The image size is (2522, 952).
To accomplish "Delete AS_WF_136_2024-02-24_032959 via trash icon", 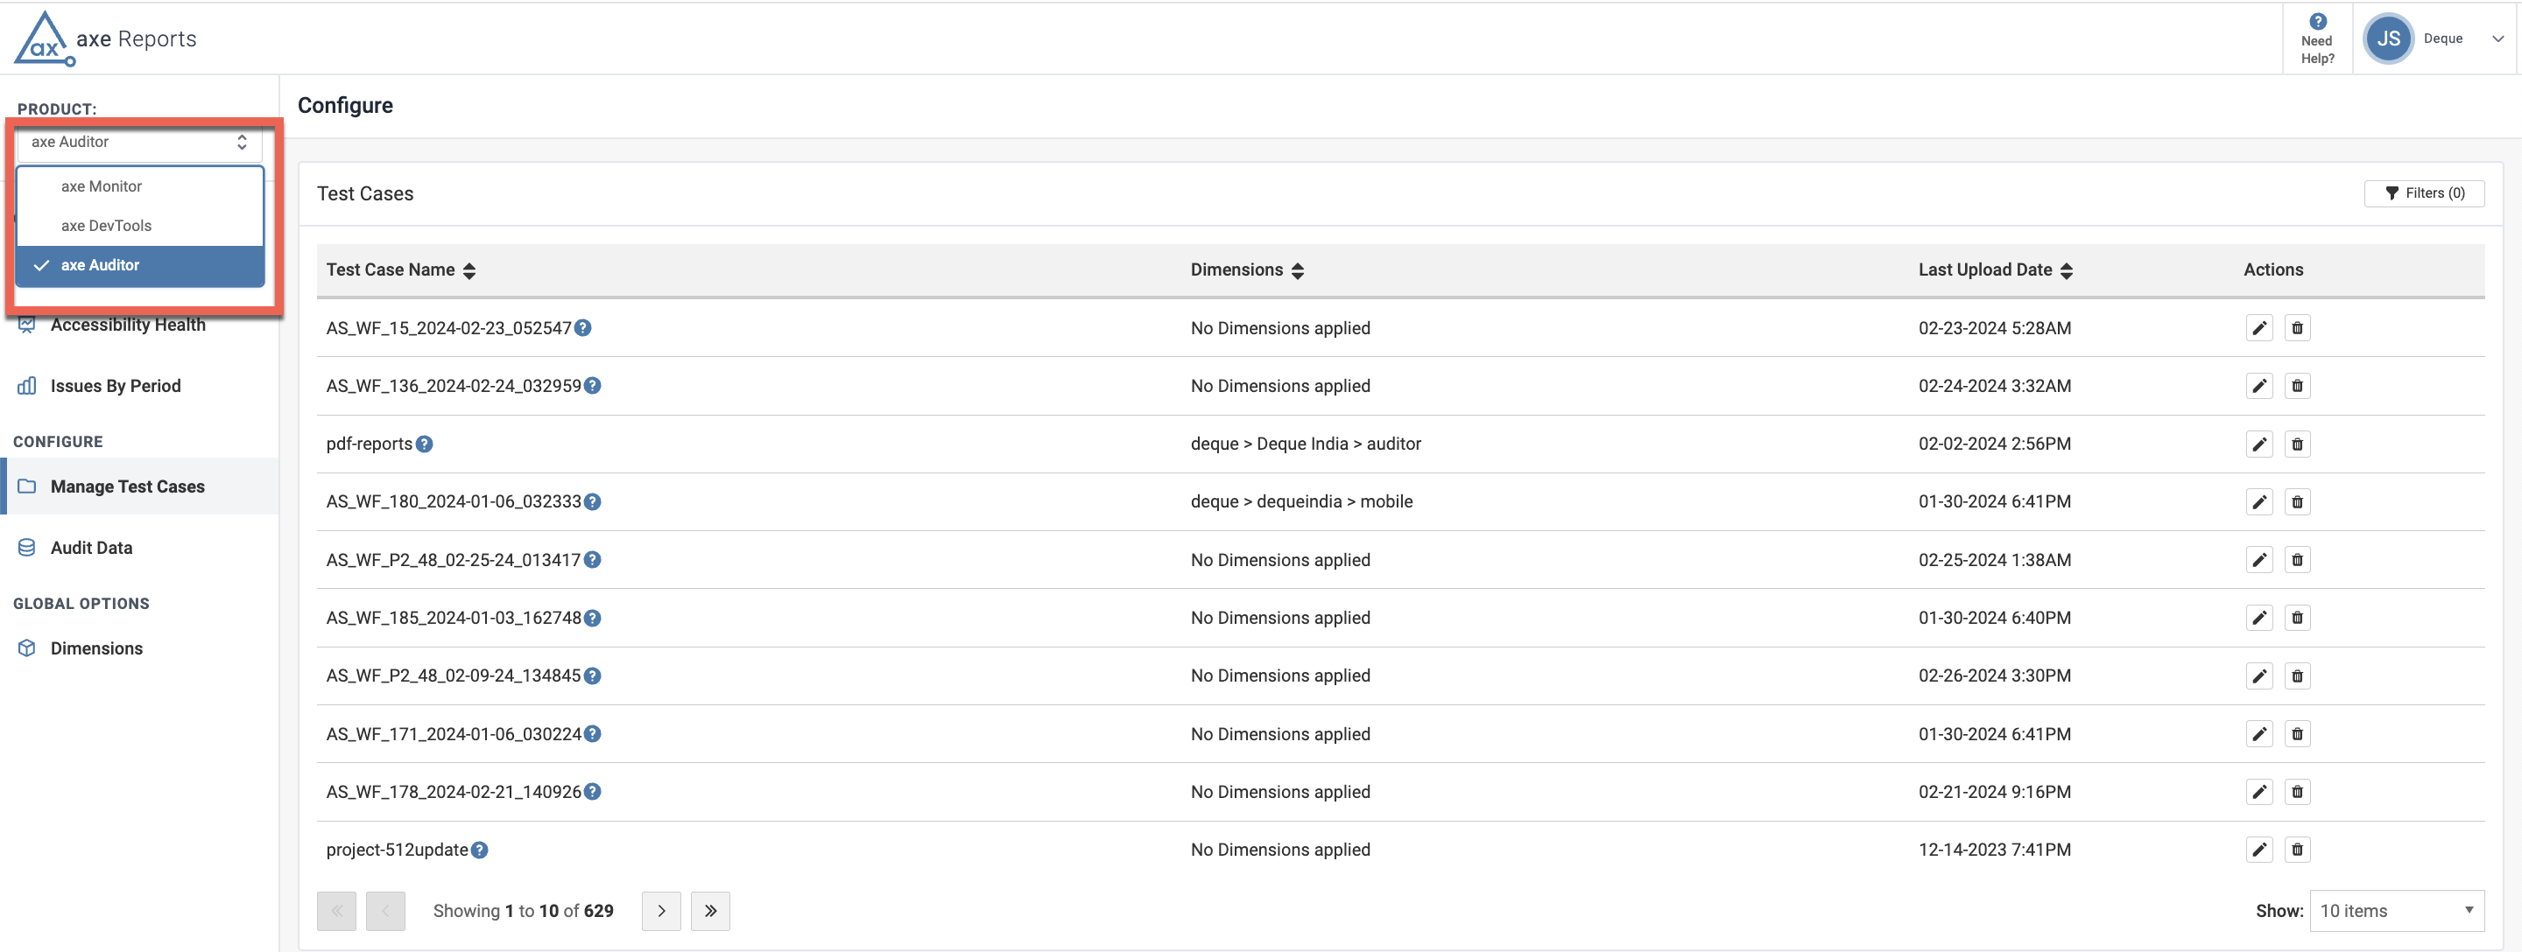I will pyautogui.click(x=2297, y=386).
